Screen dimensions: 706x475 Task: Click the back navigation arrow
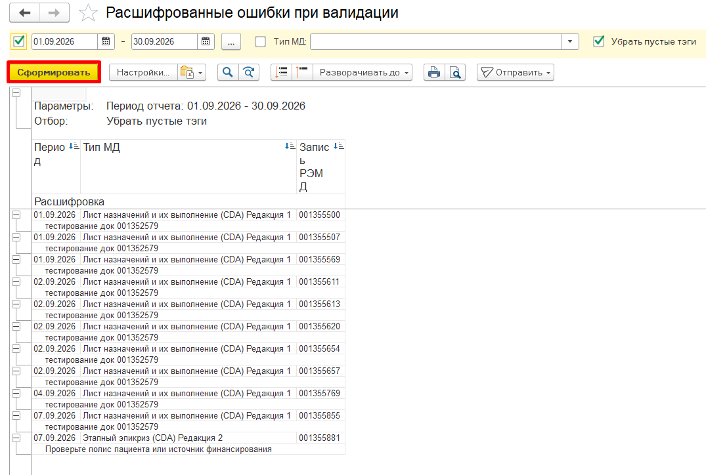coord(25,12)
